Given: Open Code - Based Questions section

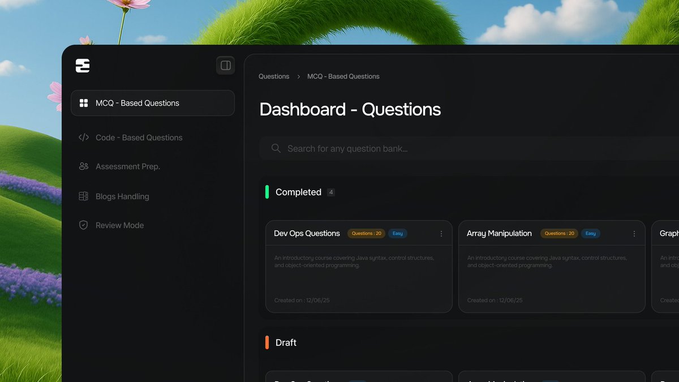Looking at the screenshot, I should pos(139,138).
